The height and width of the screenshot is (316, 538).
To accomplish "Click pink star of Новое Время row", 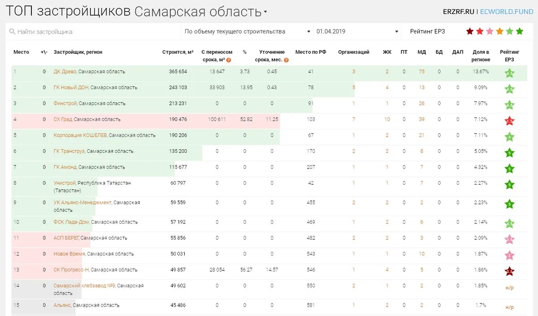I will tap(509, 255).
